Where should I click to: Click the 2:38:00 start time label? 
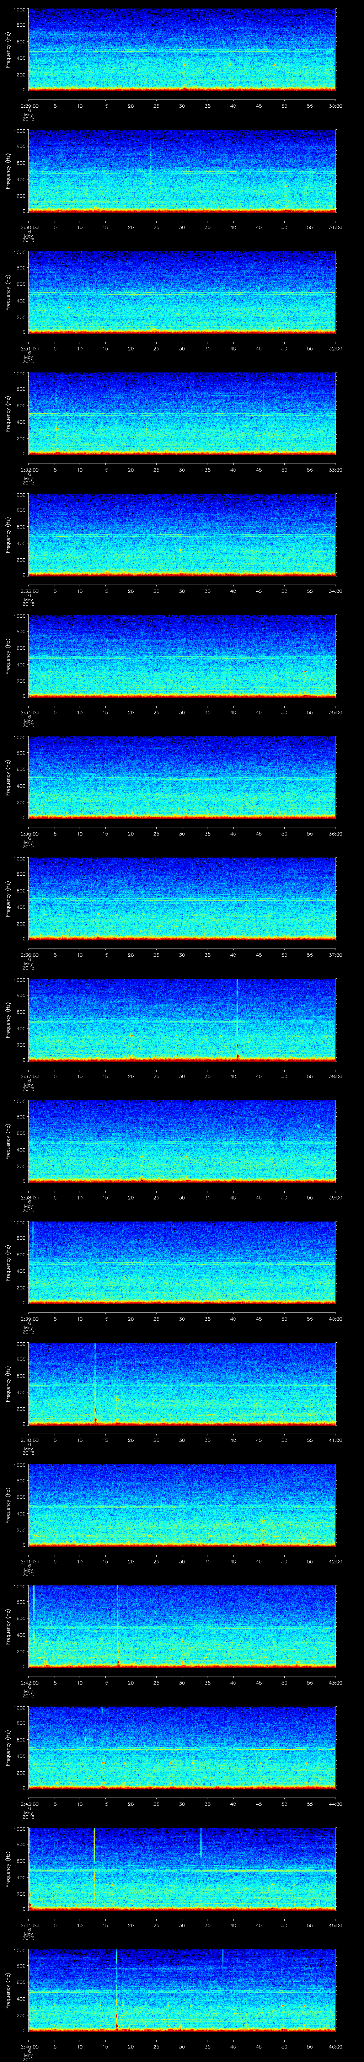coord(29,1197)
